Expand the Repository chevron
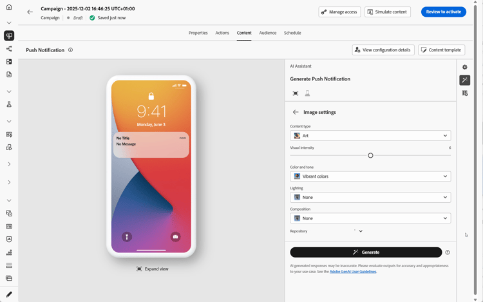483x302 pixels. click(x=361, y=231)
